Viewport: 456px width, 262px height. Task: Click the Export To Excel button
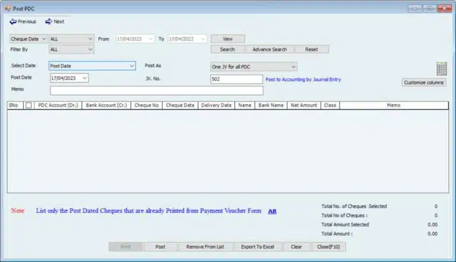(258, 247)
